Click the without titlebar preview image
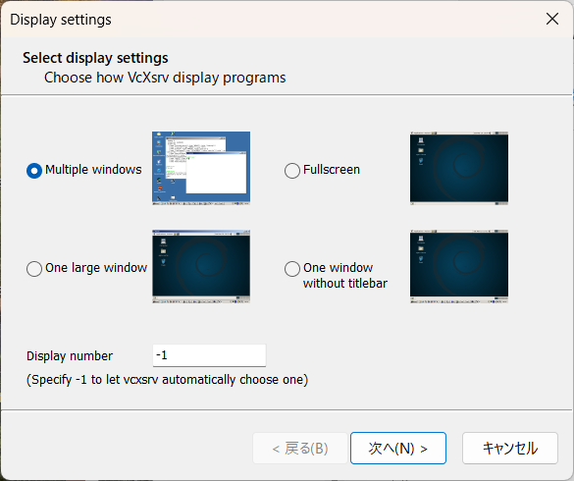 point(459,266)
